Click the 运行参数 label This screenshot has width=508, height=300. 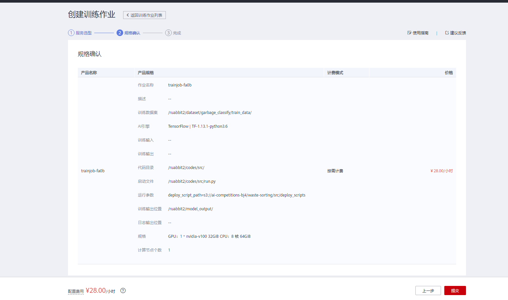point(146,195)
